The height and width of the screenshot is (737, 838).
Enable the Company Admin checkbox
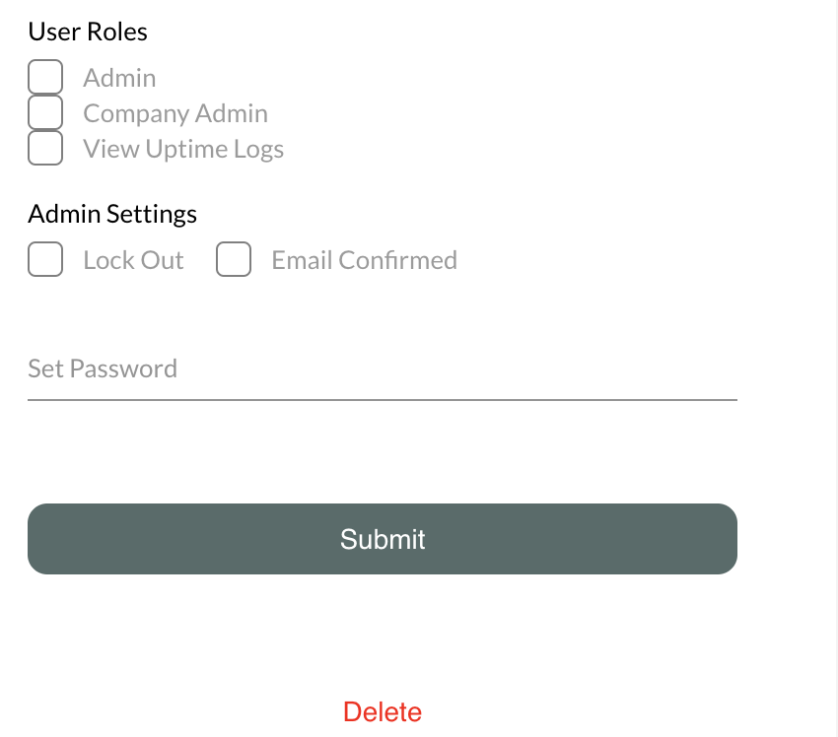(45, 113)
